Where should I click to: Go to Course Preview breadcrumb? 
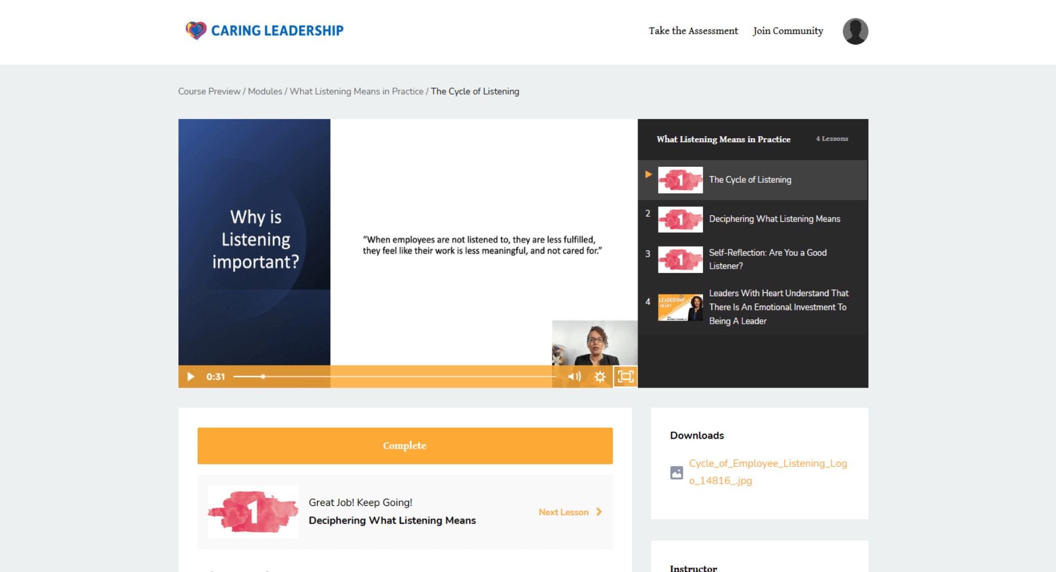click(x=209, y=91)
